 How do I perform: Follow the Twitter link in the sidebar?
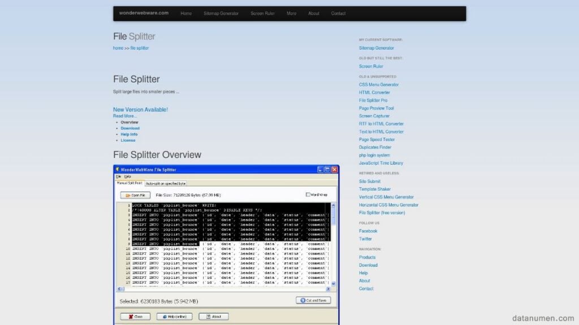coord(365,239)
